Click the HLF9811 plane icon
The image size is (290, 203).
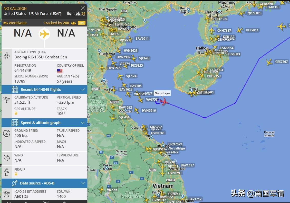point(240,30)
